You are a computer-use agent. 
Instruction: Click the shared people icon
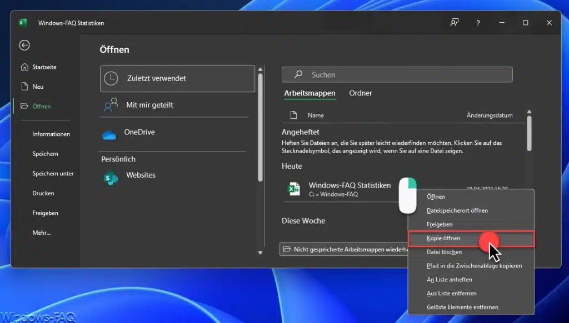[x=111, y=105]
